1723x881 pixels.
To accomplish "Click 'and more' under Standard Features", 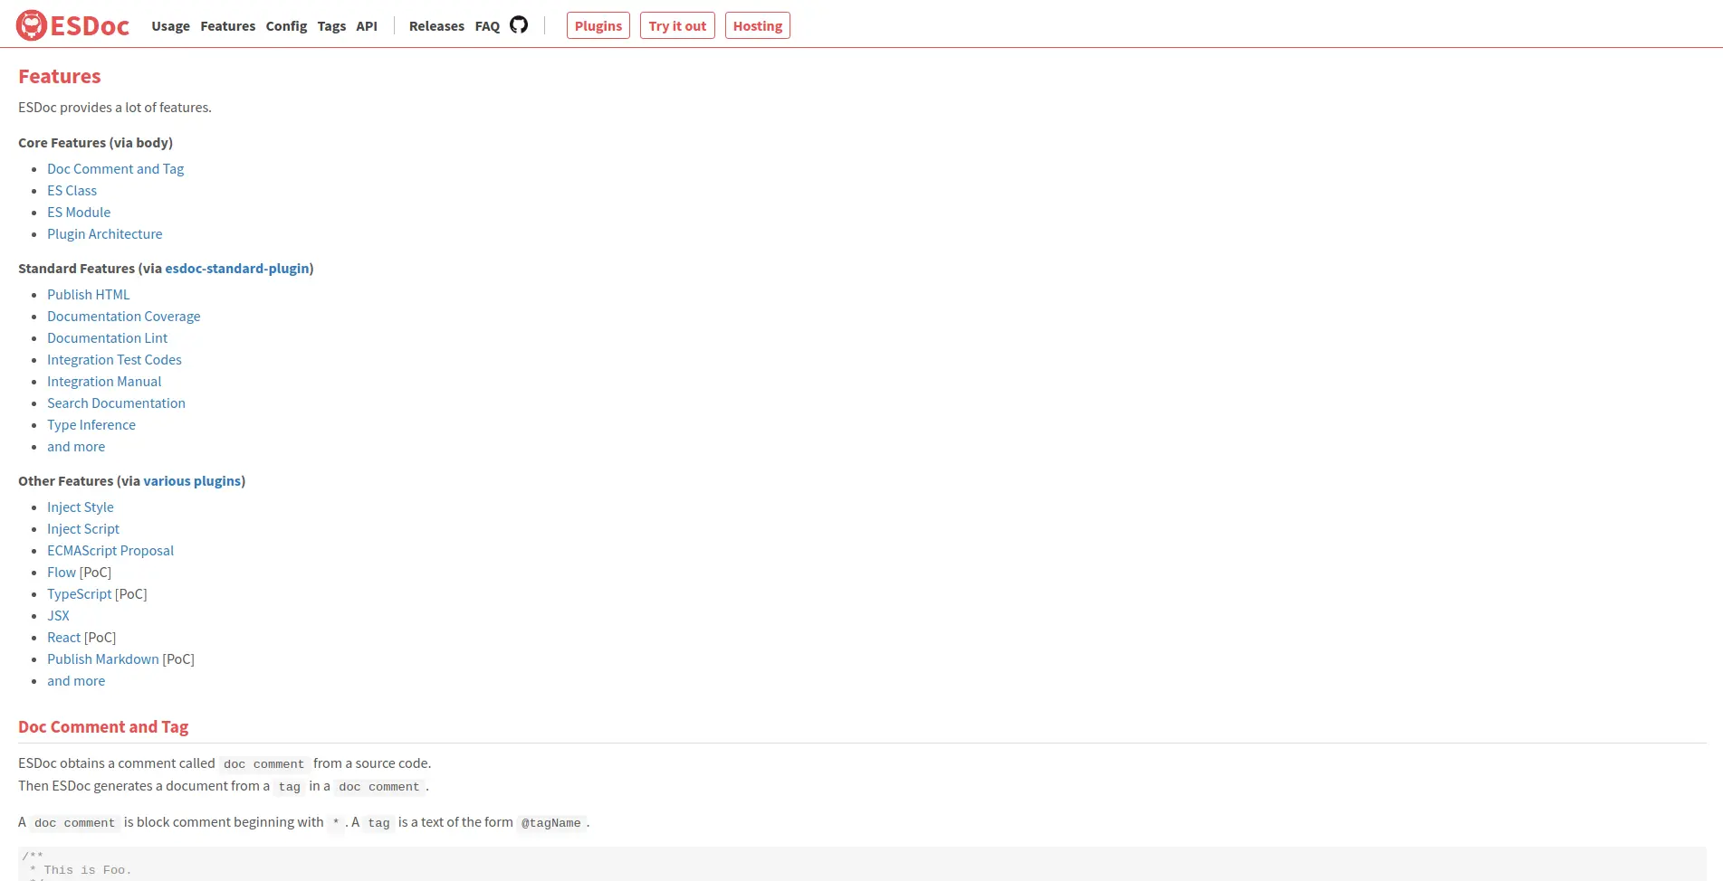I will coord(76,447).
